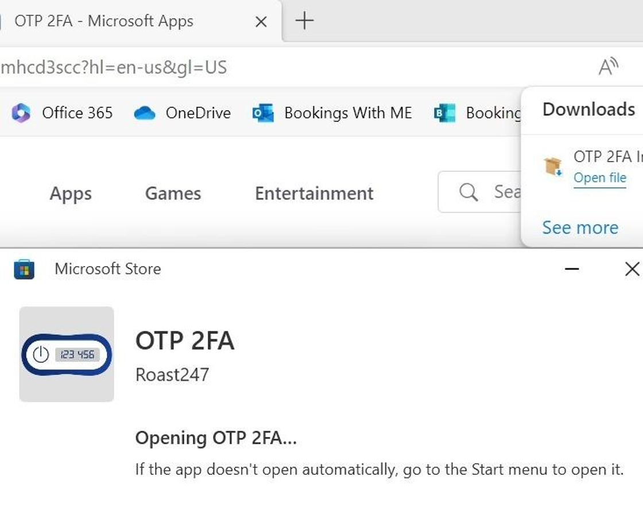Click the Opening OTP 2FA... status text
Image resolution: width=643 pixels, height=508 pixels.
click(x=216, y=438)
